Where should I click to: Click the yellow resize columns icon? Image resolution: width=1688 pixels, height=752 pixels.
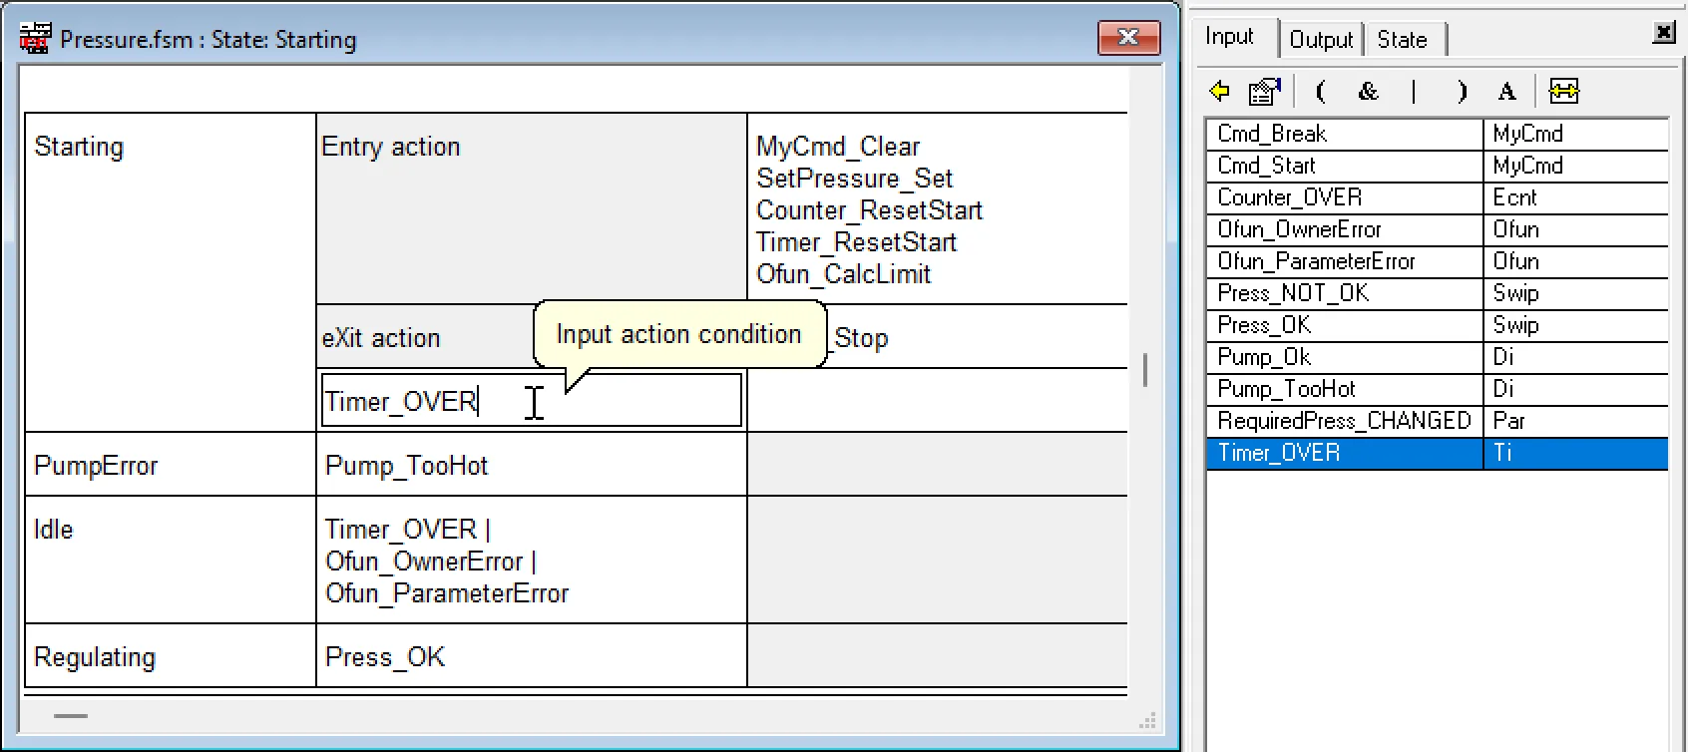click(x=1563, y=92)
